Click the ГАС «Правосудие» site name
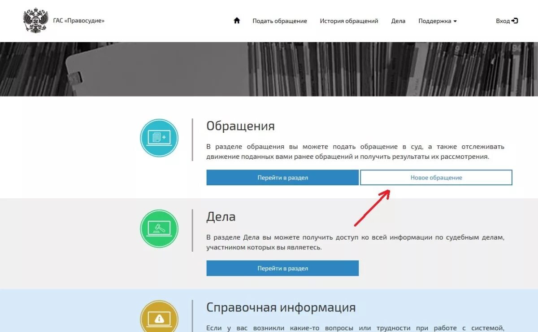This screenshot has height=332, width=538. coord(79,21)
